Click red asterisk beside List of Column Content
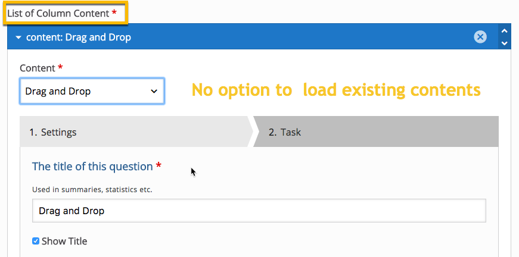 point(114,12)
